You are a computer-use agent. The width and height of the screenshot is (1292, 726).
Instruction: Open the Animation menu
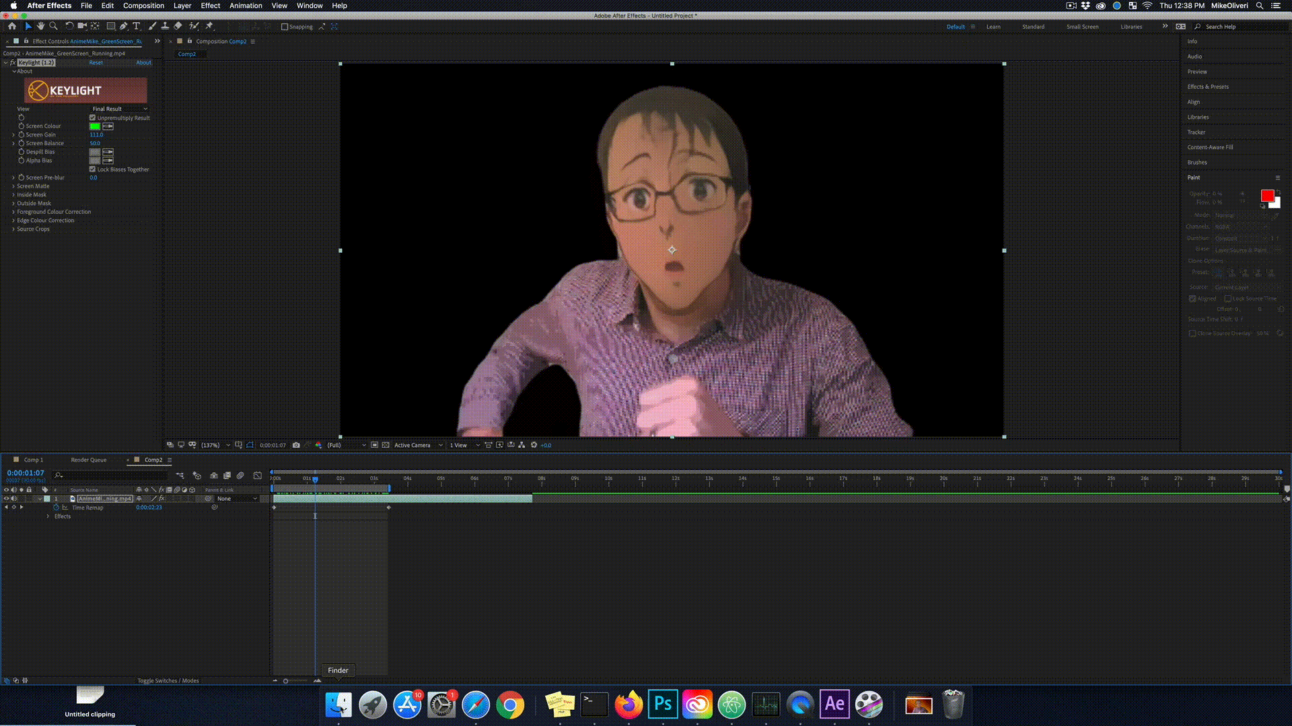coord(246,5)
